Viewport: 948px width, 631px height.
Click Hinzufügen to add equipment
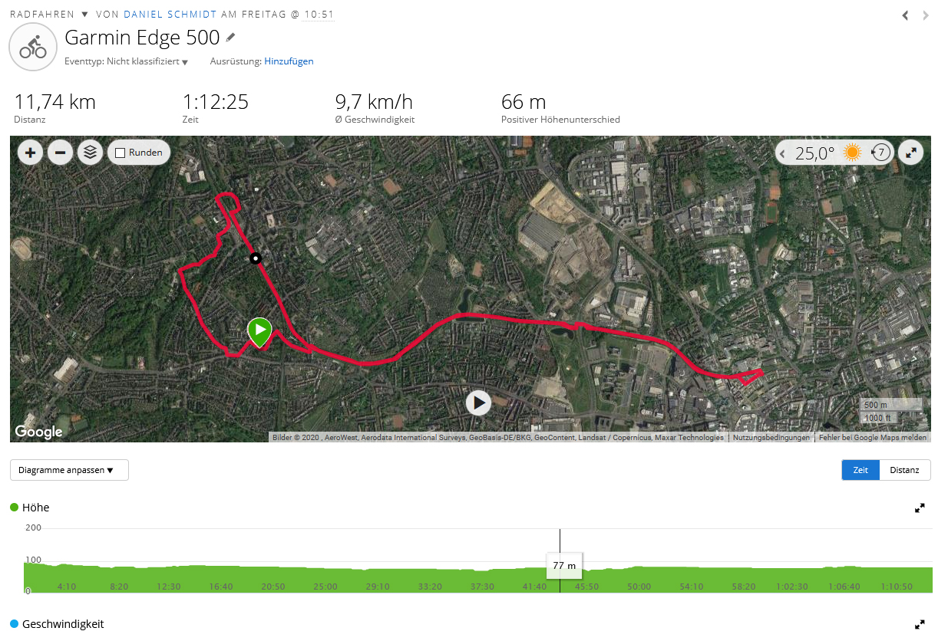289,61
